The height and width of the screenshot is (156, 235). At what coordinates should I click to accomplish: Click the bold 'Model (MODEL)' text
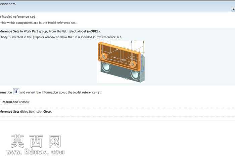click(x=89, y=31)
